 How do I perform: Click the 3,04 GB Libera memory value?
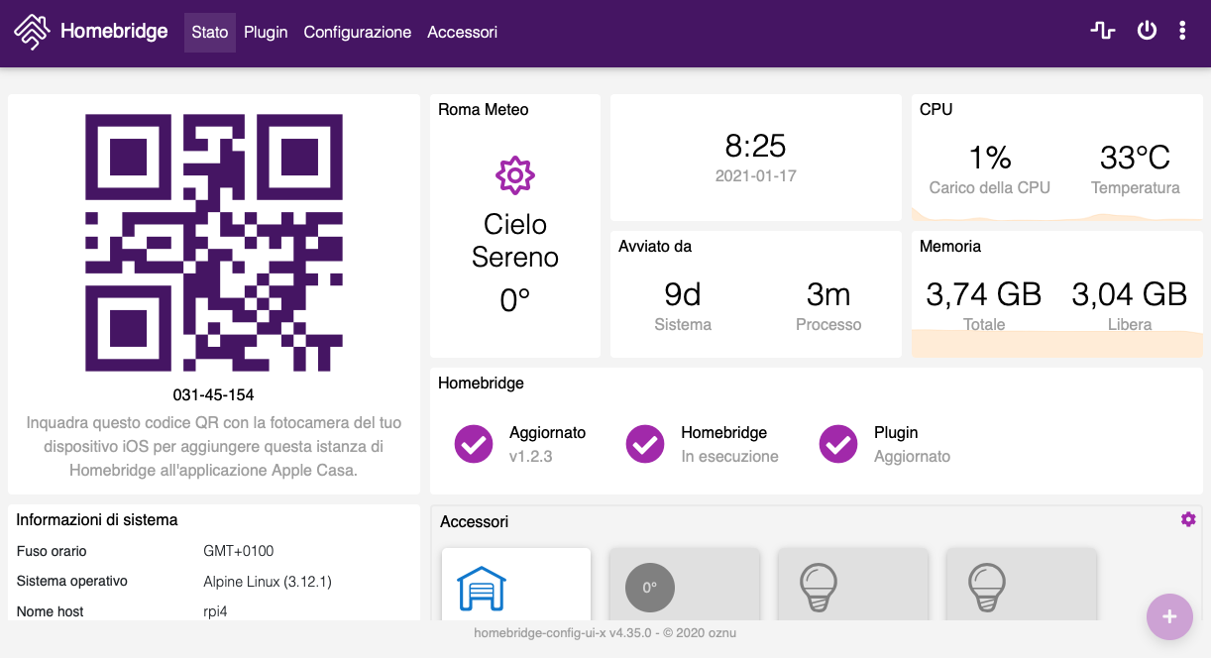pos(1130,294)
